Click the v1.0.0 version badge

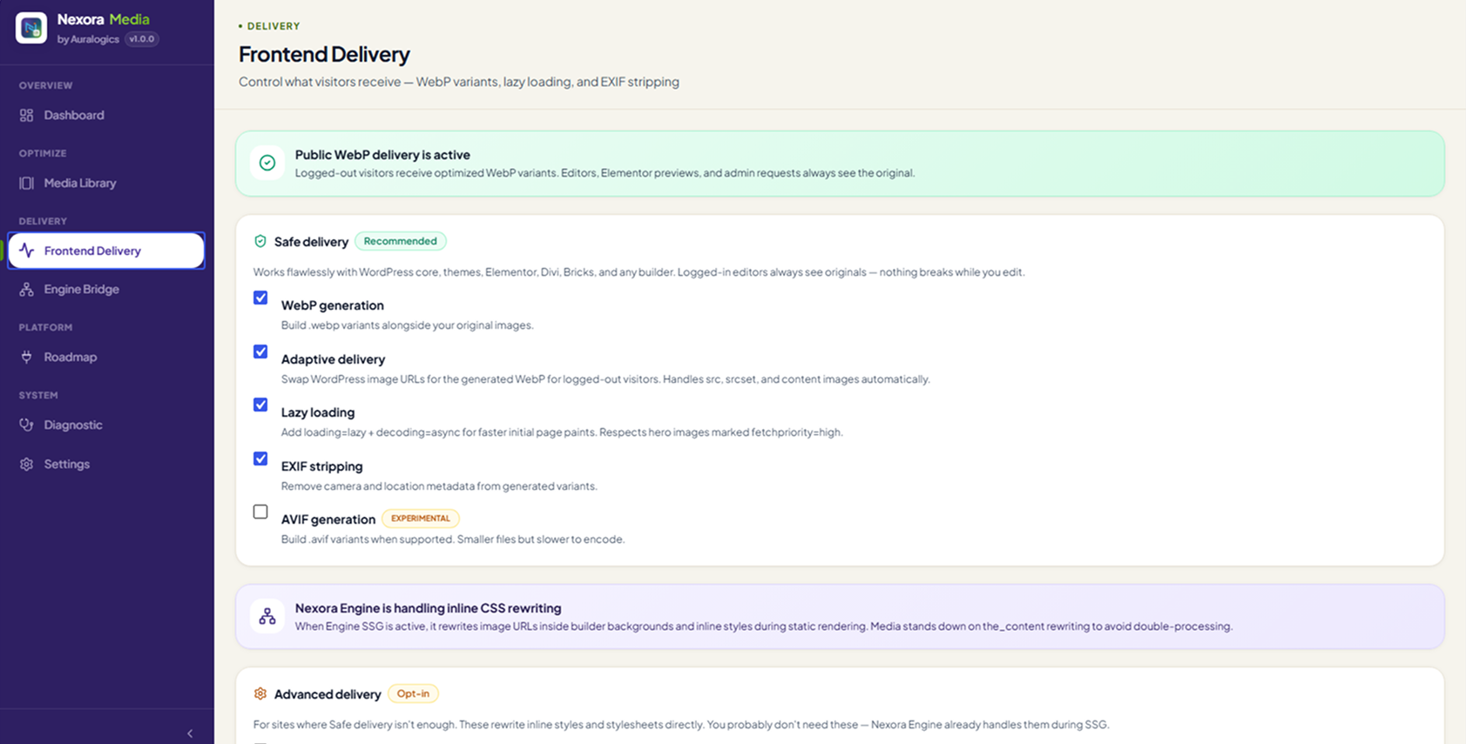[141, 39]
